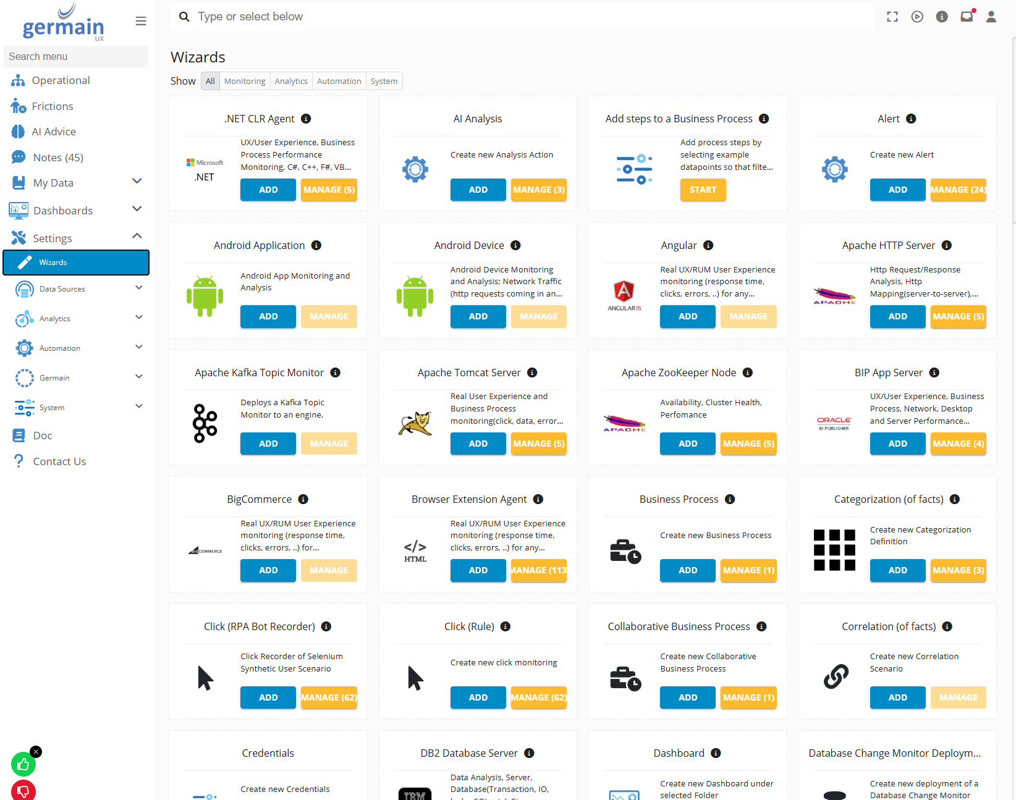Viewport: 1016px width, 800px height.
Task: Open the user profile icon
Action: click(991, 17)
